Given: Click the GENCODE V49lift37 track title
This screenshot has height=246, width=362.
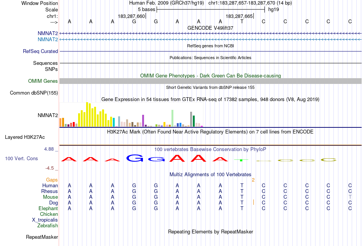Looking at the screenshot, I should 210,28.
